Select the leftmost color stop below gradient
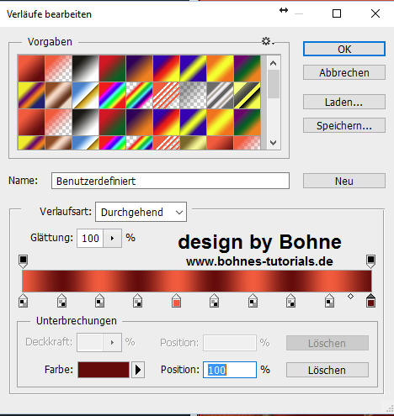The width and height of the screenshot is (394, 416). click(x=23, y=301)
